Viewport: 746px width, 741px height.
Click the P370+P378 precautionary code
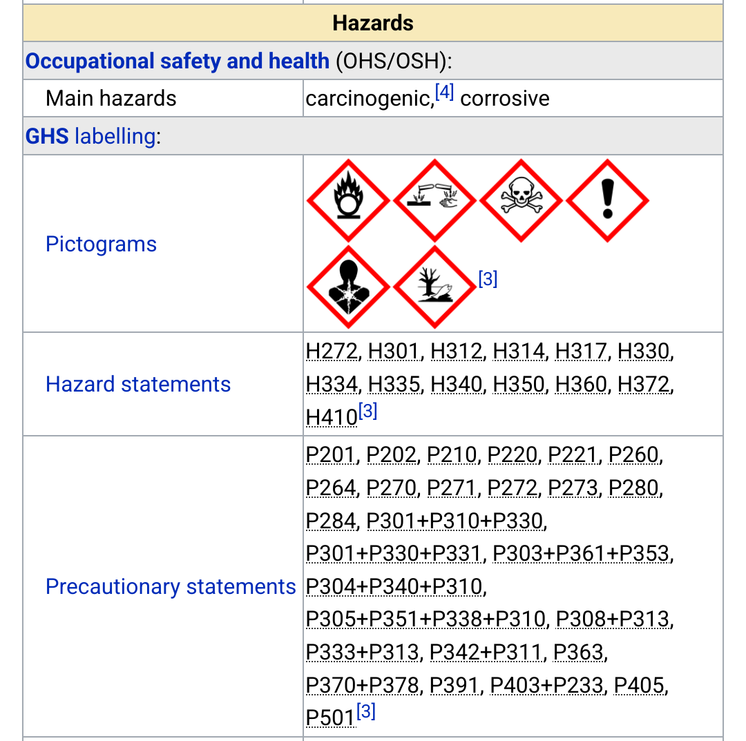click(x=363, y=684)
